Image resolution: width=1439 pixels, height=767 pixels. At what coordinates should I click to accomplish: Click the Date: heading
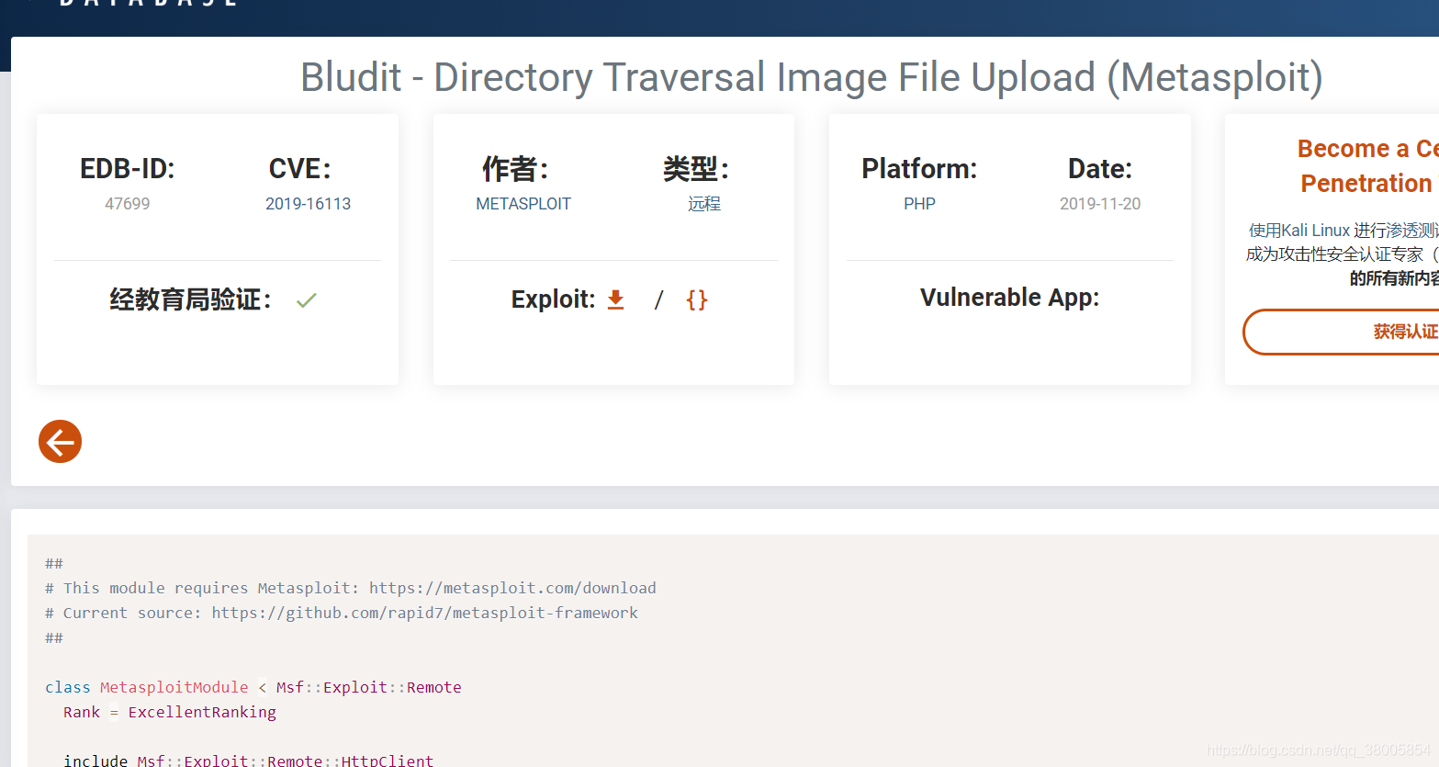[1100, 169]
